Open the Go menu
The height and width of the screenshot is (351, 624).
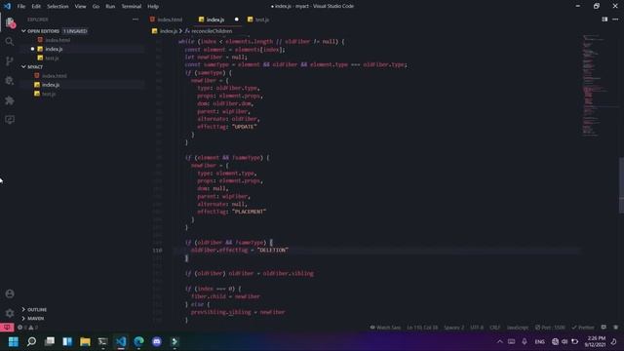coord(96,6)
